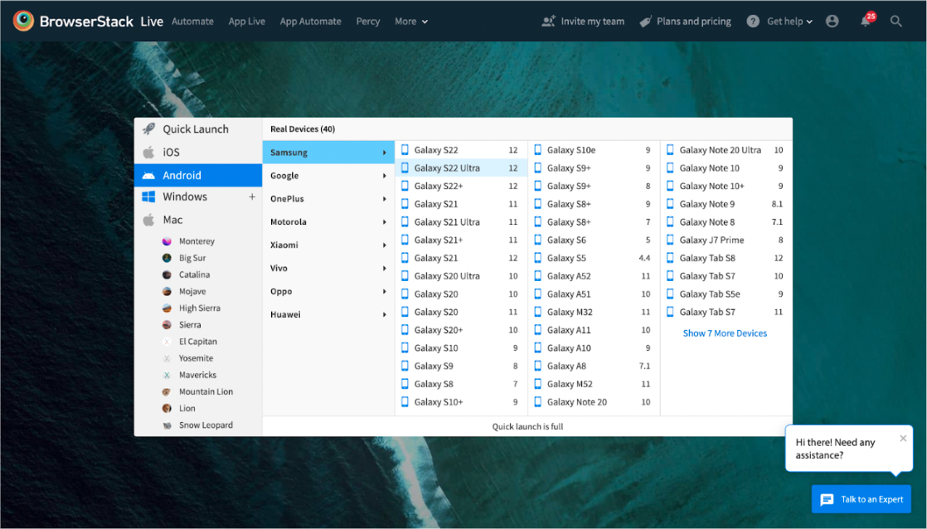Click the Quick Launch rocket icon

148,129
